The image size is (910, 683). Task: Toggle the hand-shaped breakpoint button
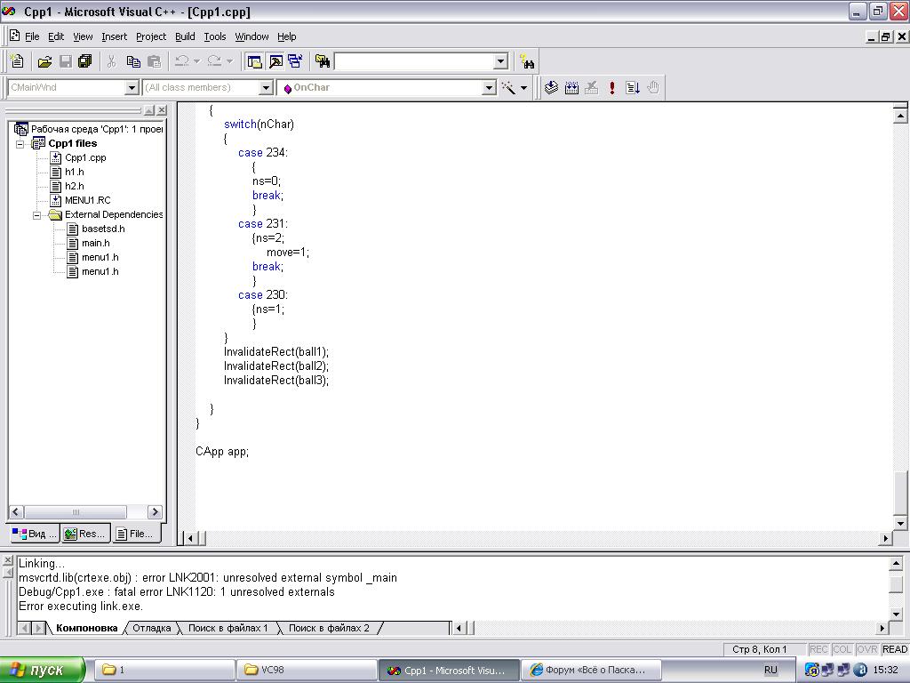(x=653, y=87)
